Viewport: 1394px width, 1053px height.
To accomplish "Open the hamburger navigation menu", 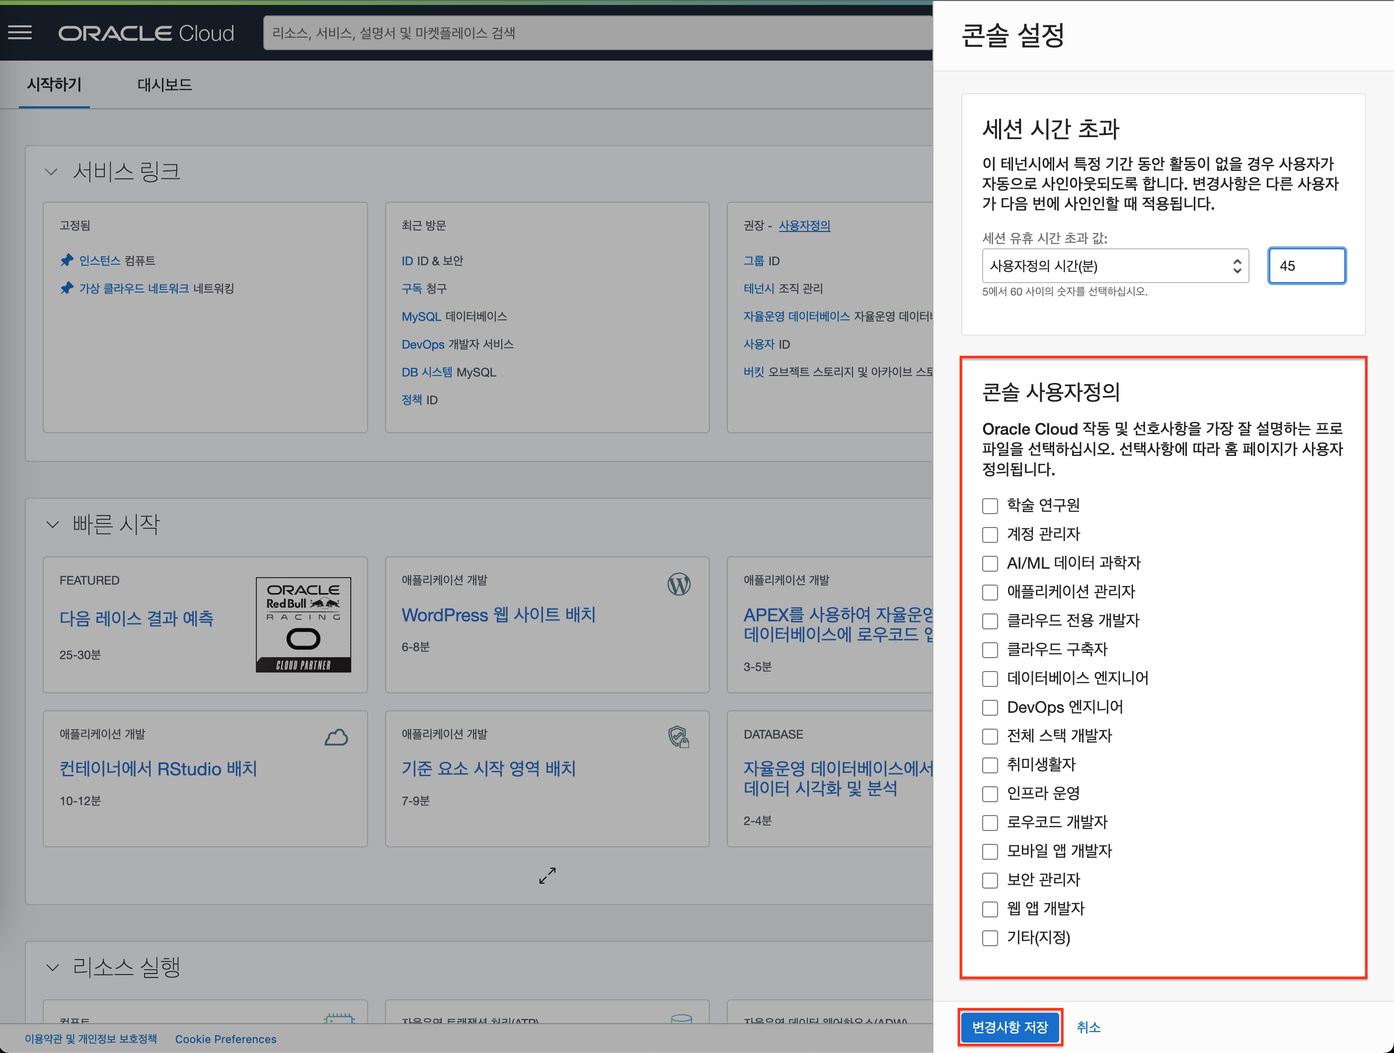I will pos(20,33).
